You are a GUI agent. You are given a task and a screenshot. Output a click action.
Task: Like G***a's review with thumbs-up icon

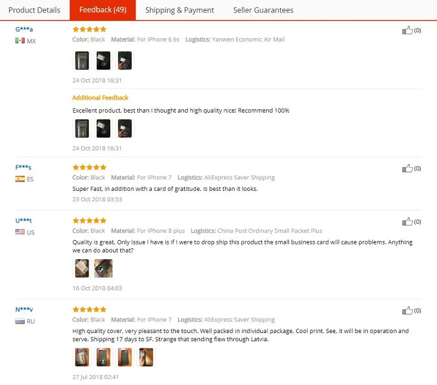(x=407, y=30)
